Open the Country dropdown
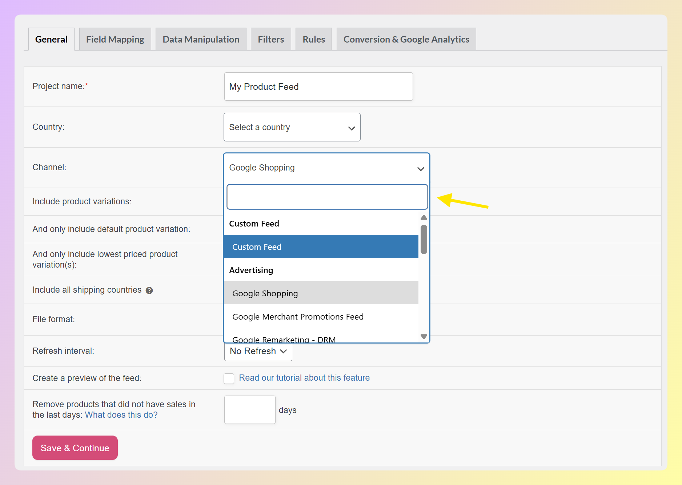This screenshot has height=485, width=682. pyautogui.click(x=292, y=127)
